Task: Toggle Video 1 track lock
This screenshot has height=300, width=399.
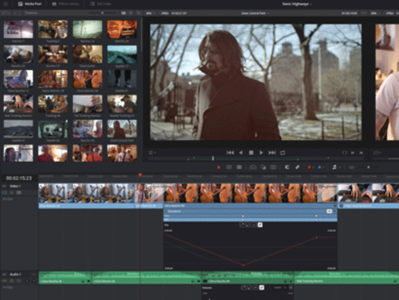Action: (x=12, y=192)
